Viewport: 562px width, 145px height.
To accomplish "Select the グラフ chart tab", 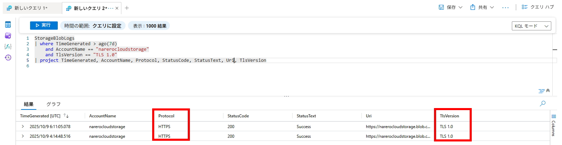I will [x=54, y=104].
